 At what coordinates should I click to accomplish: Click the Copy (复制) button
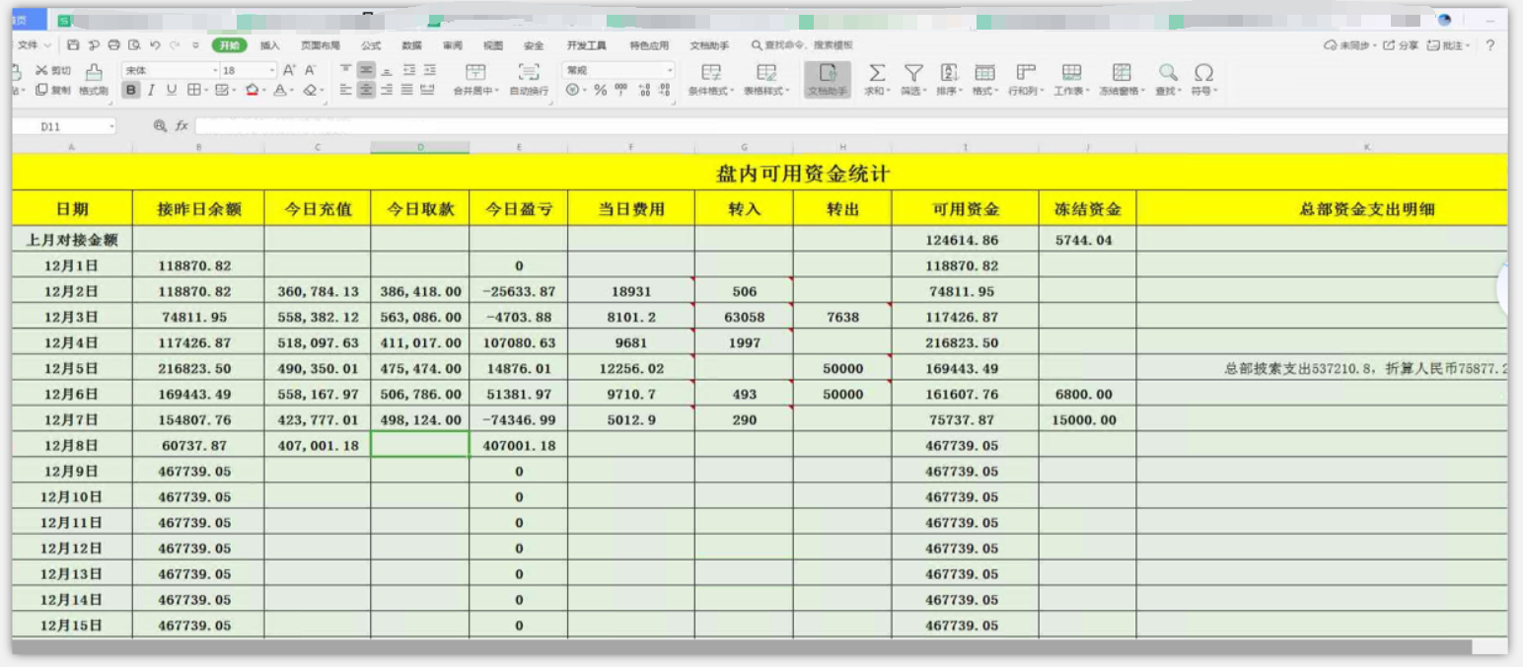pyautogui.click(x=53, y=90)
